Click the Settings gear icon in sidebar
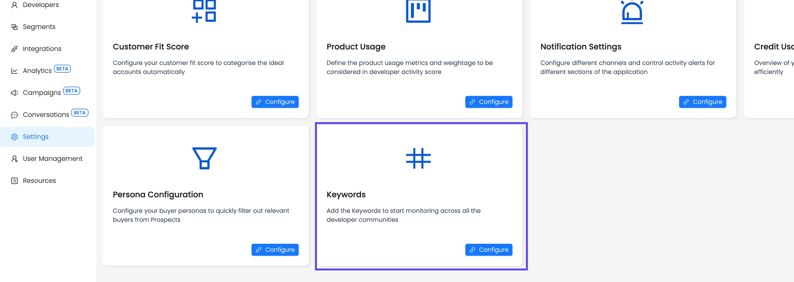794x282 pixels. coord(14,137)
